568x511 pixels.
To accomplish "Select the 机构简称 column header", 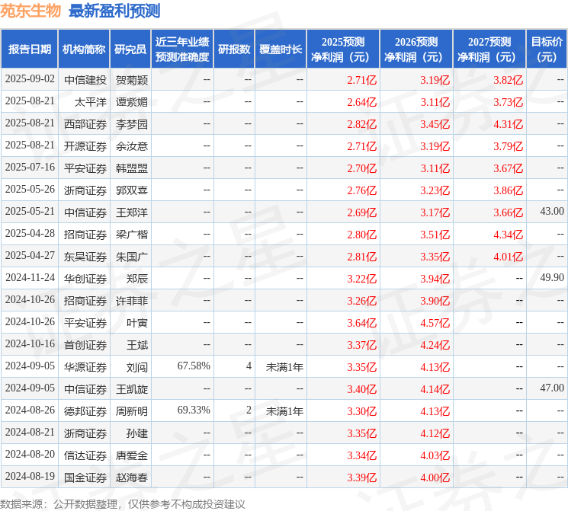I will pos(84,50).
